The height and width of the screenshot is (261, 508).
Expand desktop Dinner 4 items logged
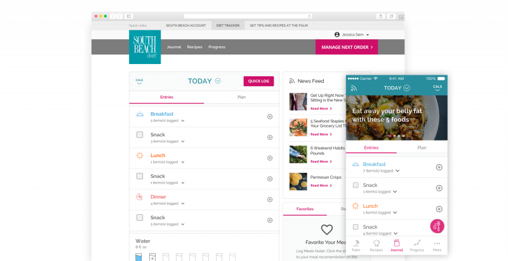[x=183, y=203]
